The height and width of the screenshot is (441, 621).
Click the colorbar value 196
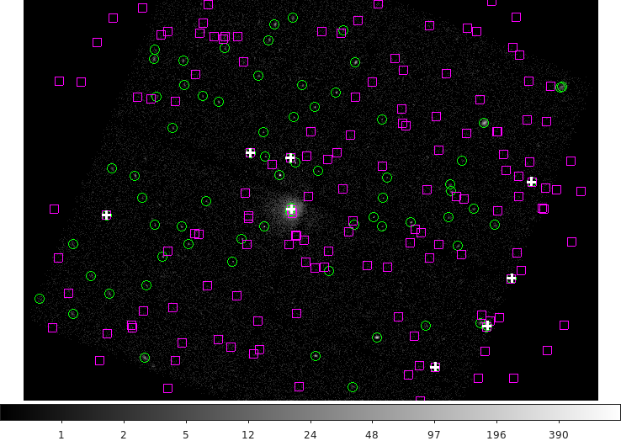pos(496,434)
